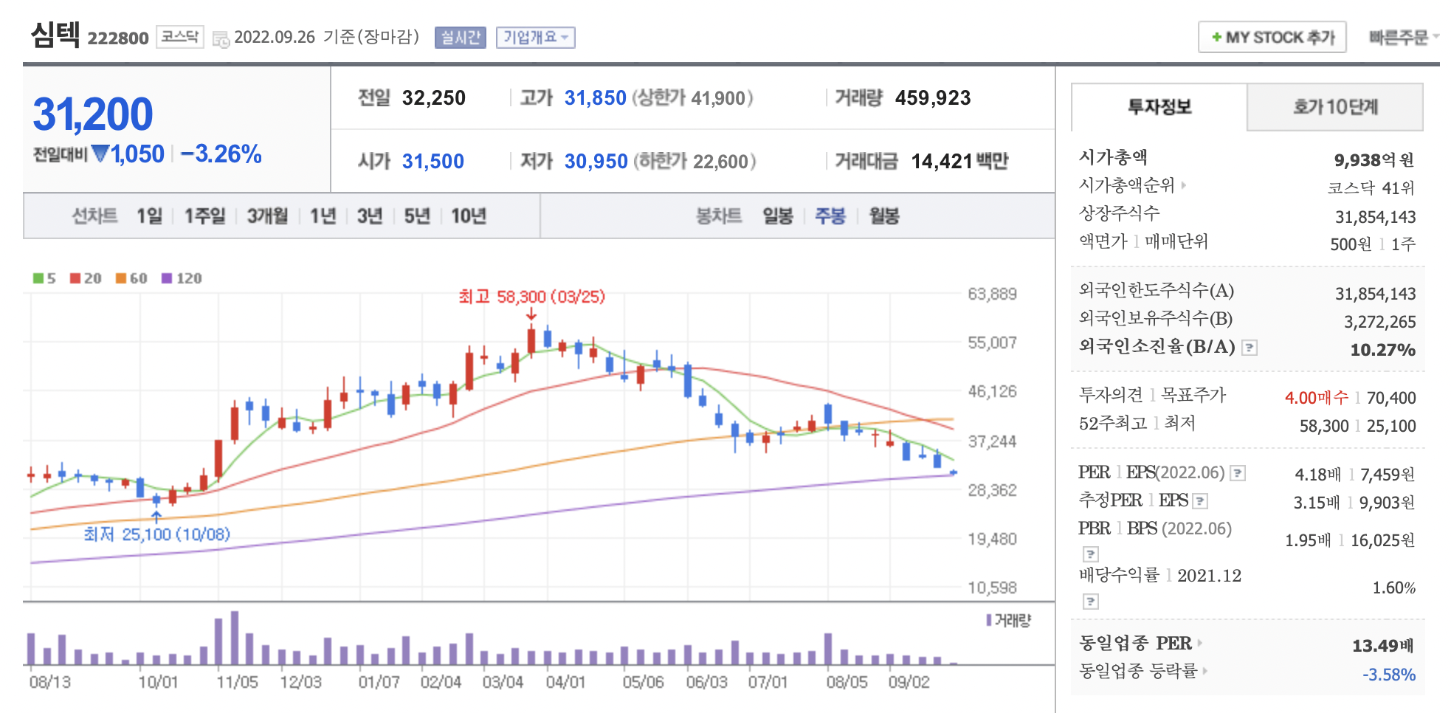Click the 거래량 value 459,923

point(933,98)
